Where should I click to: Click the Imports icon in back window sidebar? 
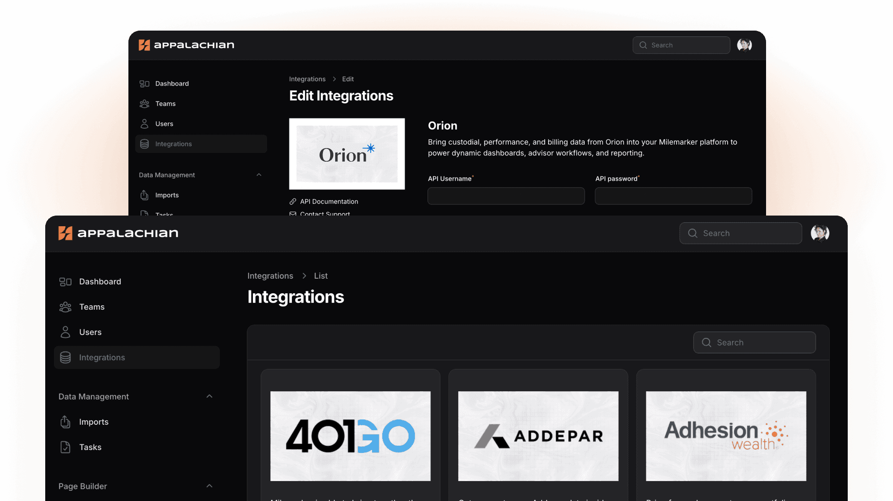(x=144, y=195)
